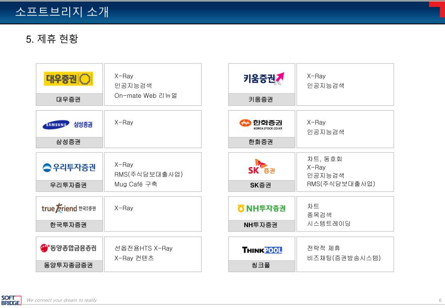Image resolution: width=445 pixels, height=308 pixels.
Task: Select the 씽크풀 gray caption label
Action: pyautogui.click(x=262, y=266)
